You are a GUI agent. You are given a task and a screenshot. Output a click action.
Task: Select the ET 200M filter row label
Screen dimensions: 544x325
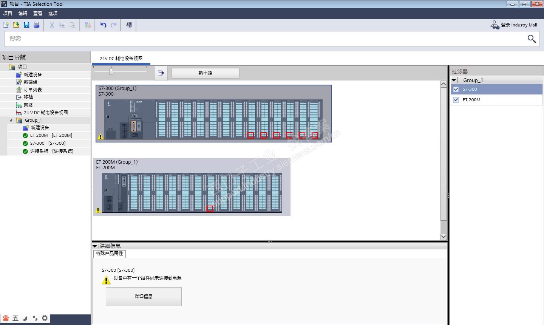click(471, 100)
